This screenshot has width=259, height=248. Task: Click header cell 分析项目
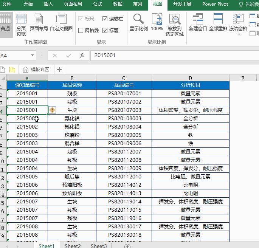[191, 85]
